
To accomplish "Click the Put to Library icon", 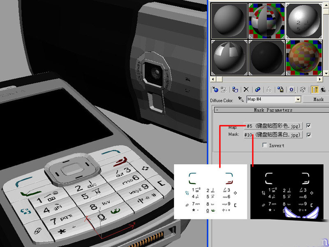I will (x=281, y=89).
